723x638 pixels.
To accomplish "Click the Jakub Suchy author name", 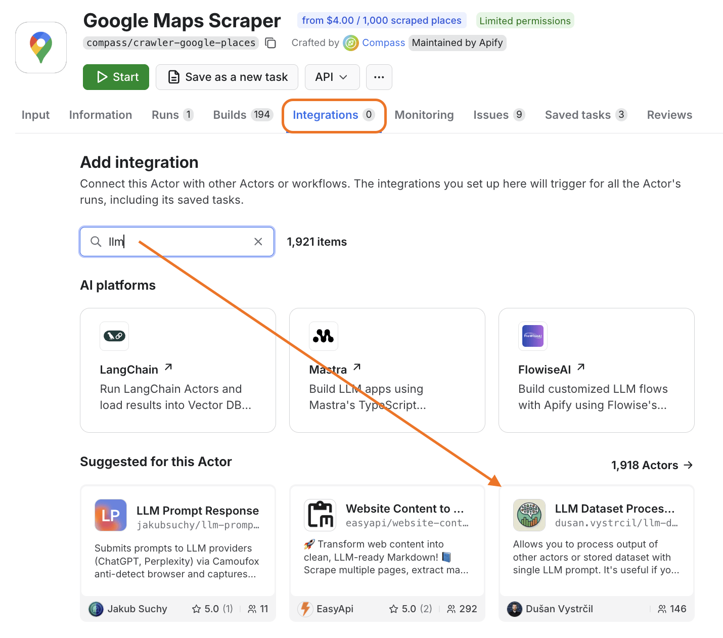I will point(137,609).
